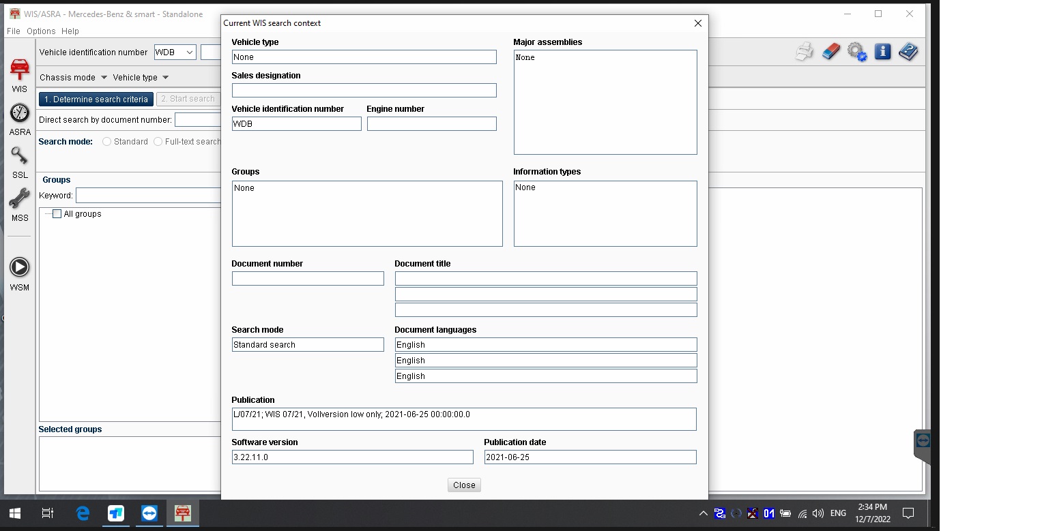Open help with the question-mark book icon
Image resolution: width=1042 pixels, height=531 pixels.
coord(908,52)
